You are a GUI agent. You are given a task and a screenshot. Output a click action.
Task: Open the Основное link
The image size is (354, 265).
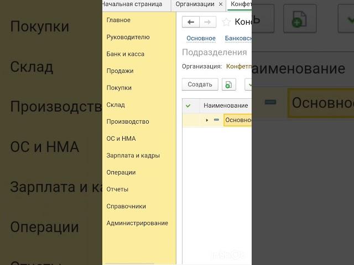click(x=201, y=38)
